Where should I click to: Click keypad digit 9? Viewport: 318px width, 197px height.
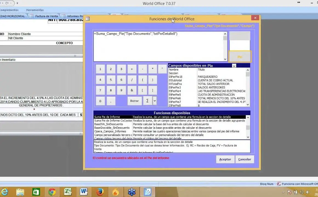click(x=121, y=90)
